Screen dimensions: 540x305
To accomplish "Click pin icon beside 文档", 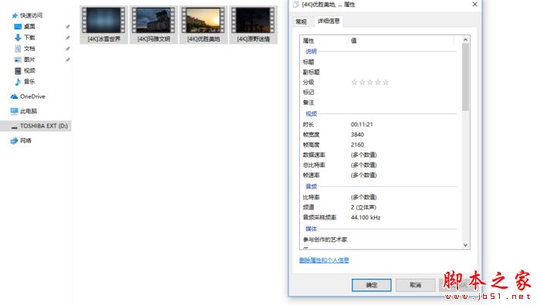I will pos(68,49).
